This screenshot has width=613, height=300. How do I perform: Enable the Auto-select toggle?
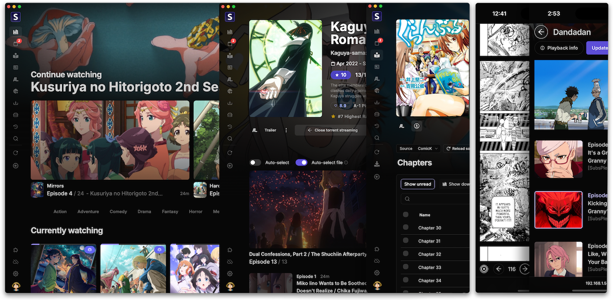(x=255, y=162)
